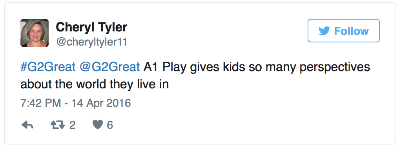Click the tweet text about Play perspectives
Viewport: 401px width, 150px height.
[x=195, y=76]
